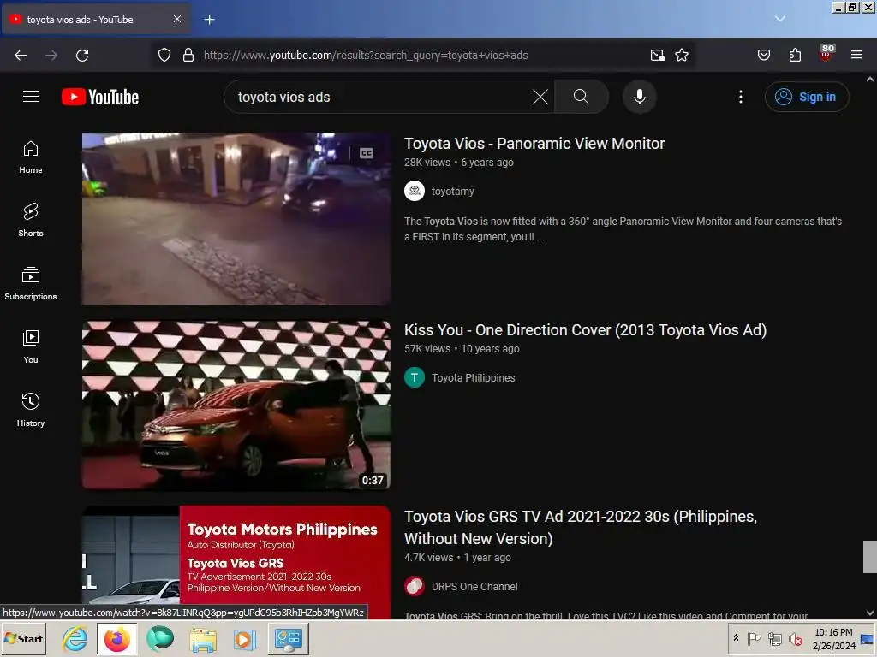Open Kiss You - One Direction Cover video
The width and height of the screenshot is (877, 657).
(585, 330)
